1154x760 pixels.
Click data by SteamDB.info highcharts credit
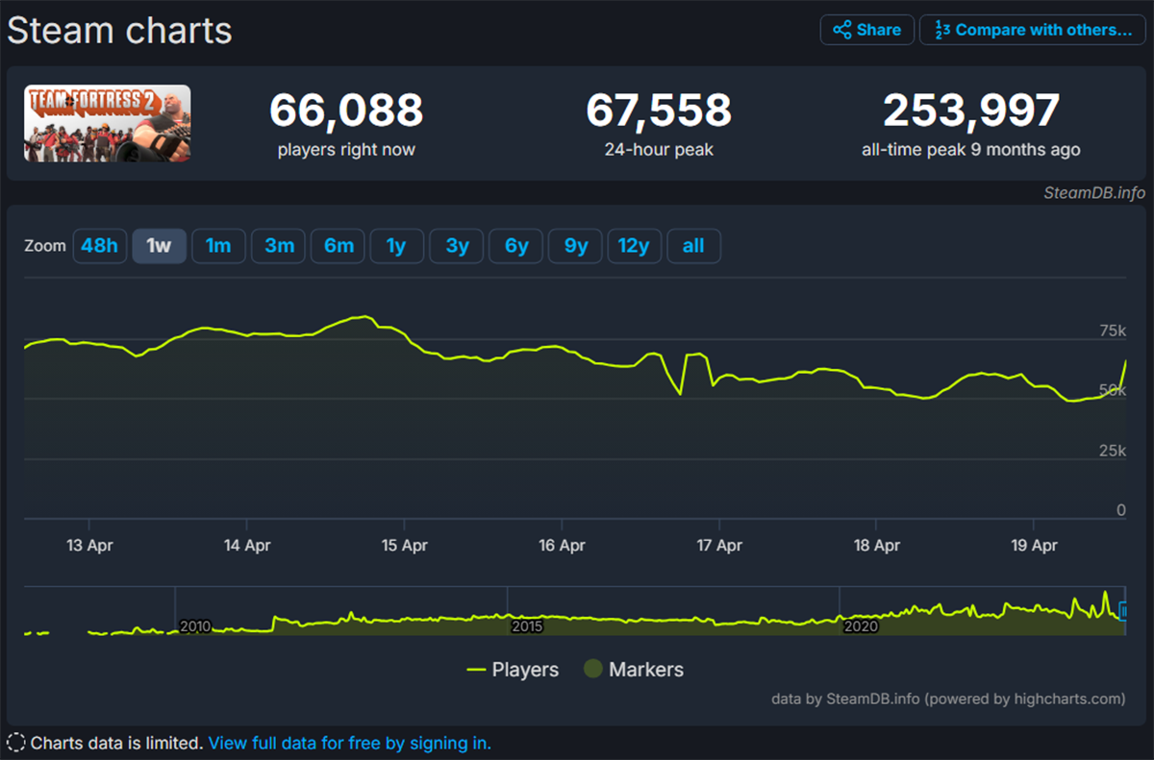click(948, 699)
